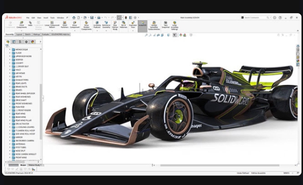Expand the COCKPIT tree node
The height and width of the screenshot is (185, 303).
click(x=10, y=63)
